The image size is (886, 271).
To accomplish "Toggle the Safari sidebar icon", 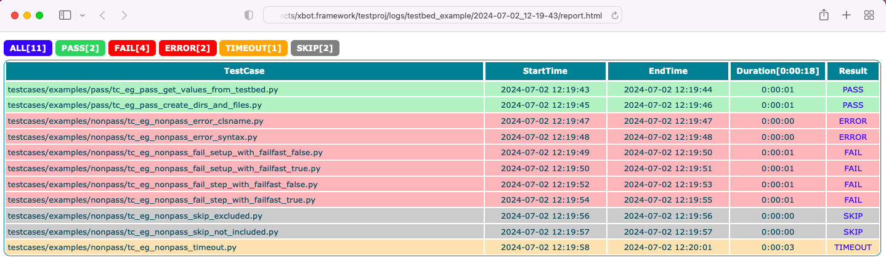I will 65,15.
